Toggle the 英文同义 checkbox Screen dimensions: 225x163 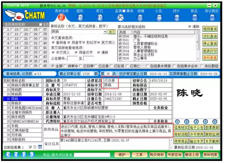(99, 42)
